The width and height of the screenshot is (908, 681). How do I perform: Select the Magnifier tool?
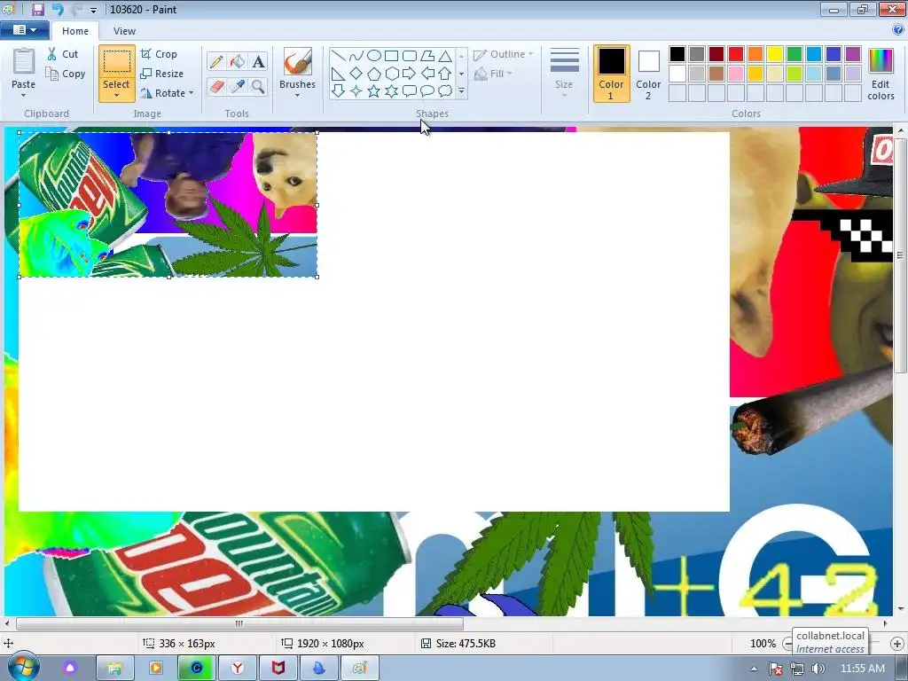(x=258, y=86)
